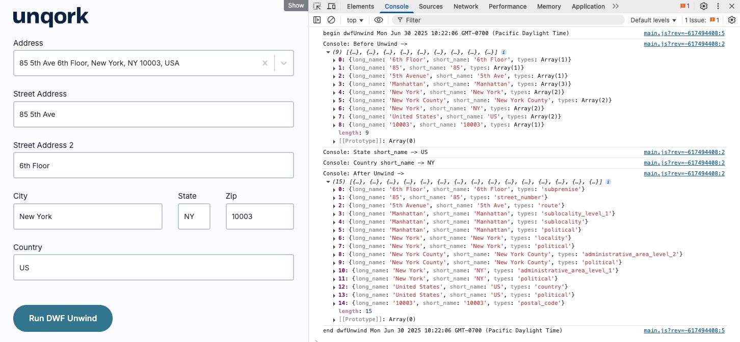Viewport: 740px width, 342px height.
Task: Expand item 12 country entry
Action: [x=334, y=287]
